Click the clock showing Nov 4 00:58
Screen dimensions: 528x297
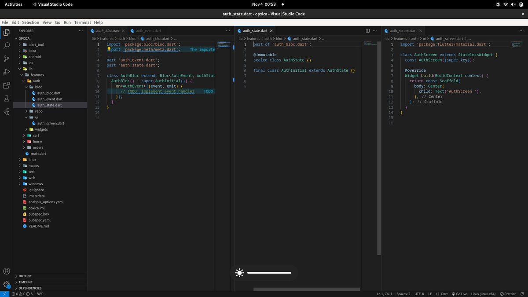coord(264,4)
